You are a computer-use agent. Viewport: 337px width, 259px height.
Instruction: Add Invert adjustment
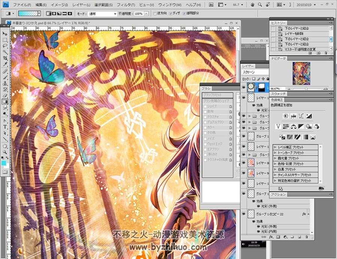pyautogui.click(x=282, y=137)
